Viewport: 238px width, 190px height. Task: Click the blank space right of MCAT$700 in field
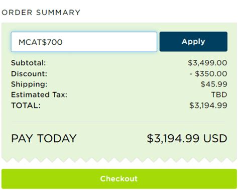pyautogui.click(x=109, y=42)
